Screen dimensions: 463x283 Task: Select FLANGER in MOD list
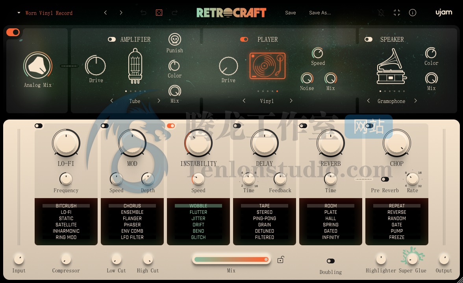132,219
